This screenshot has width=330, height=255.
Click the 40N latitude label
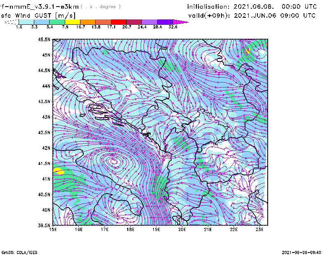[x=46, y=210]
